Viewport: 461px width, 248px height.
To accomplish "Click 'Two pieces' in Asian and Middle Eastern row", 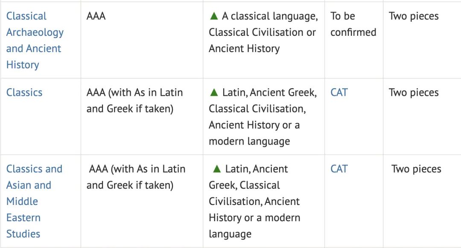I will [x=416, y=169].
